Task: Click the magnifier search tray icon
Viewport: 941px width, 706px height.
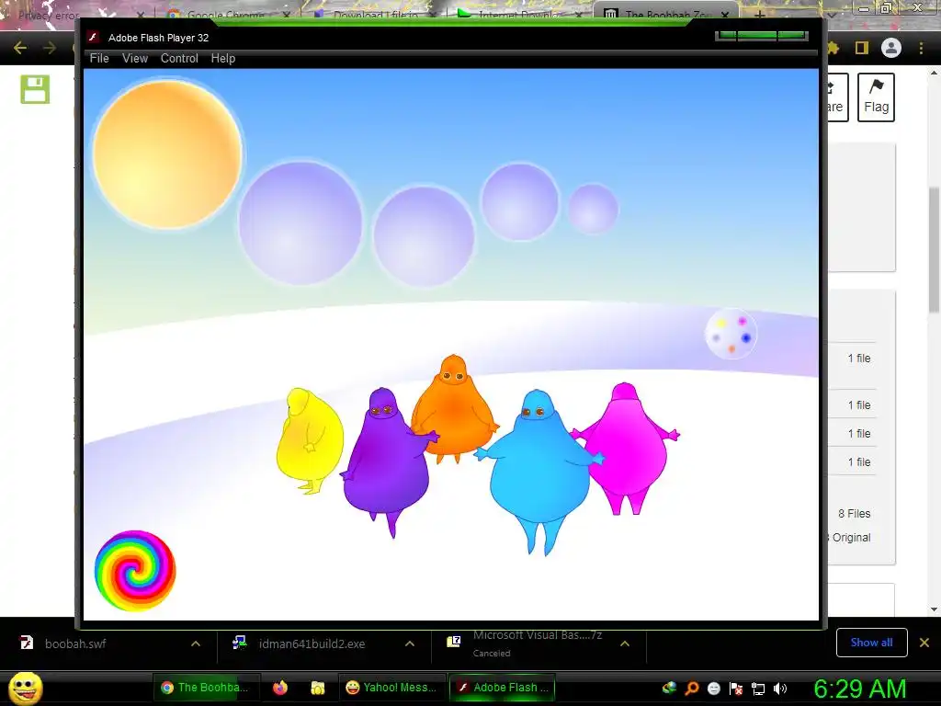Action: (691, 689)
